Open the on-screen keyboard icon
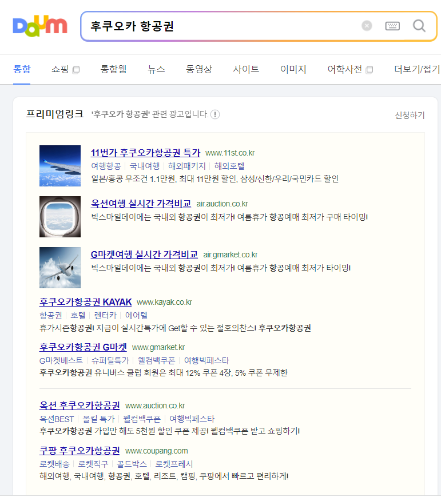The image size is (441, 497). coord(392,26)
